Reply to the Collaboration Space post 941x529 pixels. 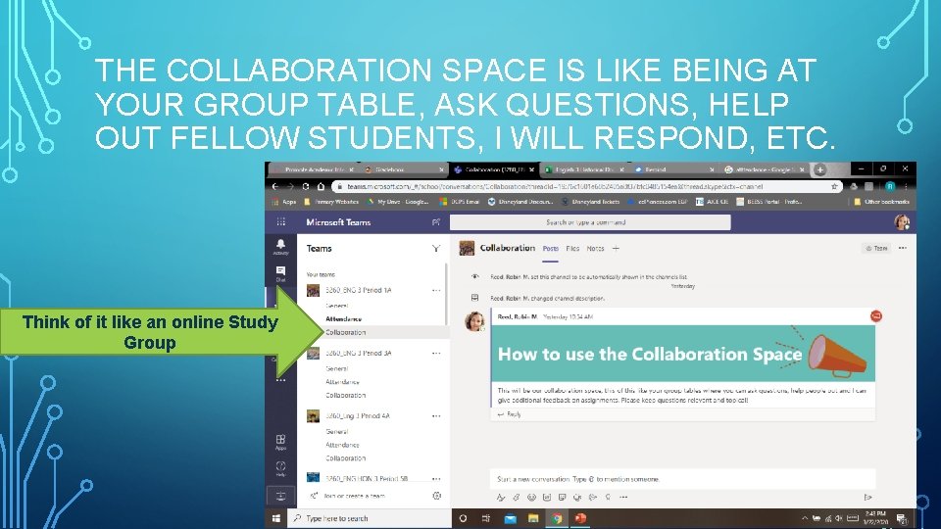point(509,414)
